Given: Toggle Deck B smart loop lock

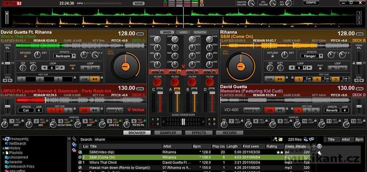Looking at the screenshot, I should 320,68.
